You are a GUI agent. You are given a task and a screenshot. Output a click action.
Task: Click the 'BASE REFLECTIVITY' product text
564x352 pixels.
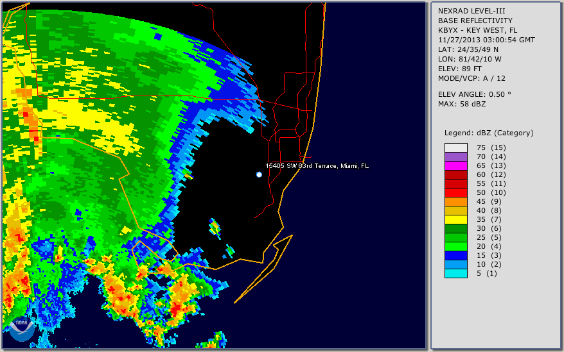(x=475, y=21)
